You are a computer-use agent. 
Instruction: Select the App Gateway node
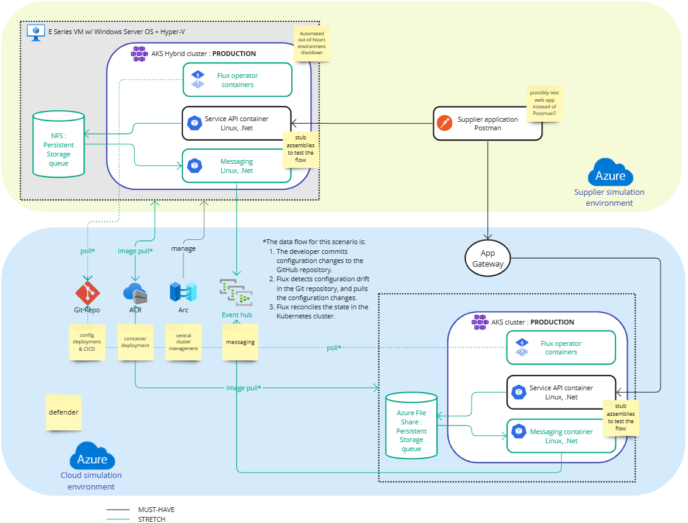(x=488, y=258)
